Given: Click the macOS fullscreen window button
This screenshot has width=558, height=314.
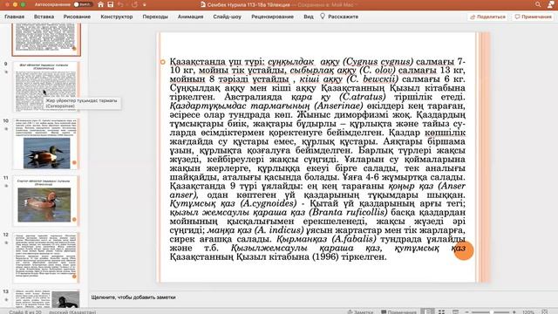Looking at the screenshot, I should [x=24, y=4].
